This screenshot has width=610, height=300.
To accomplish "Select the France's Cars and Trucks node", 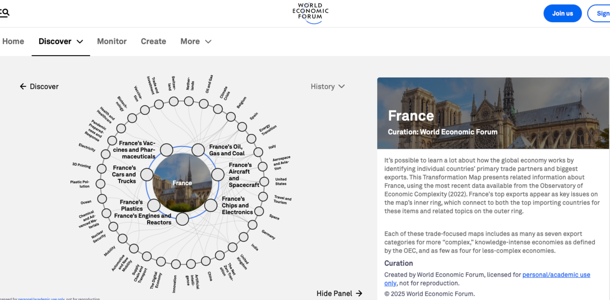I will [147, 174].
